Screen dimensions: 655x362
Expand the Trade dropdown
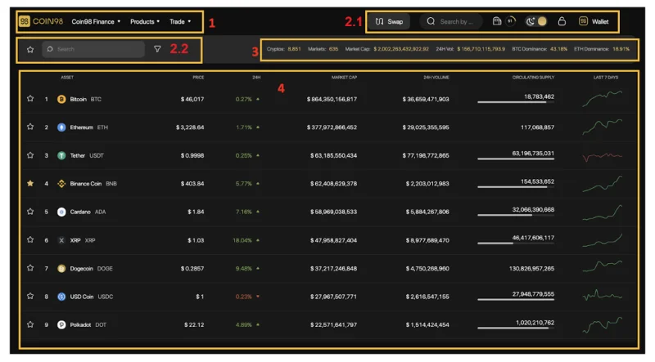[x=180, y=22]
